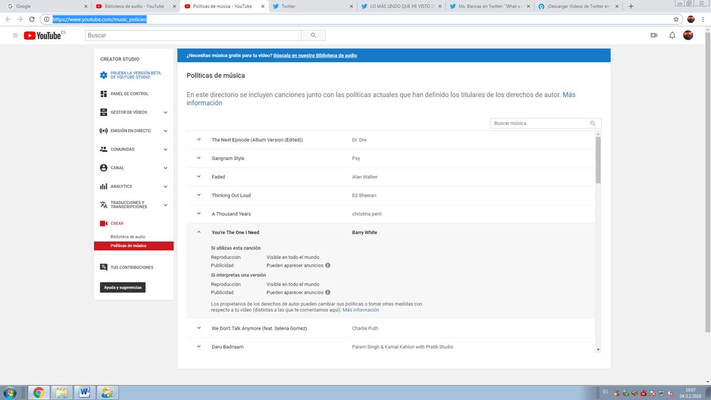
Task: Click the Crear red camera icon
Action: (x=104, y=223)
